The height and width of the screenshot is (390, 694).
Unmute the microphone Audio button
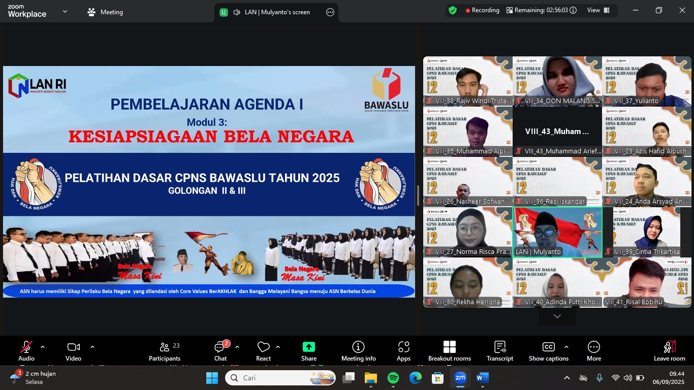point(26,351)
